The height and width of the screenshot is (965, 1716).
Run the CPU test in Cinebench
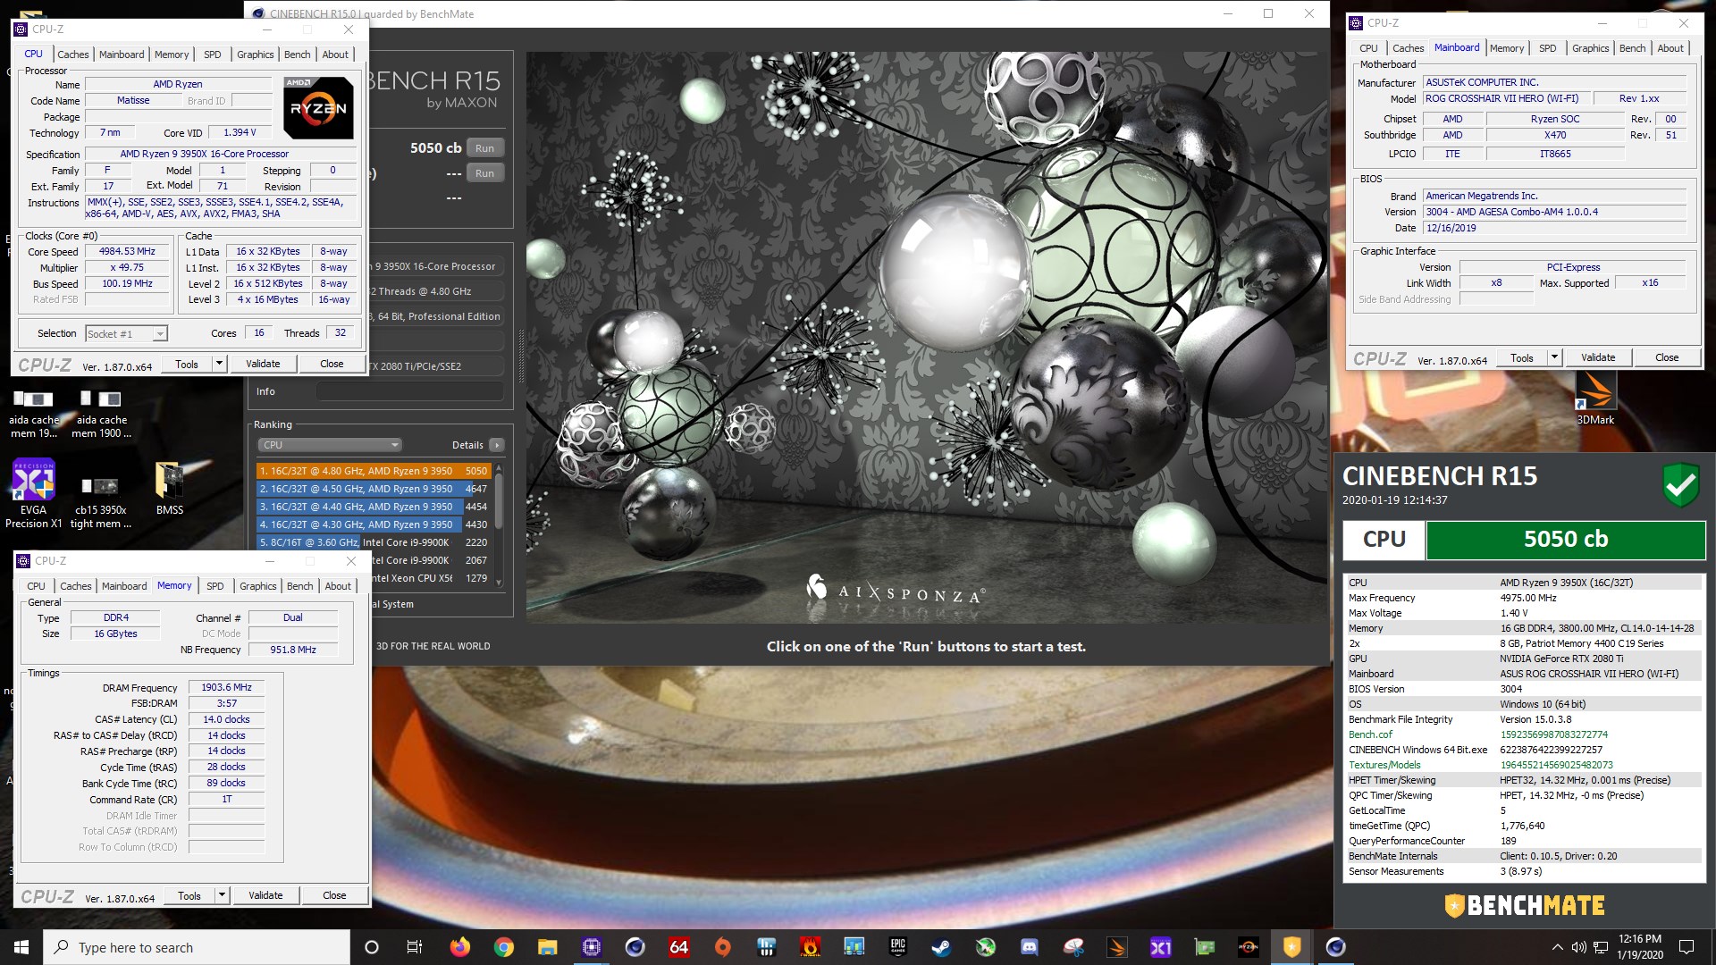(x=484, y=148)
